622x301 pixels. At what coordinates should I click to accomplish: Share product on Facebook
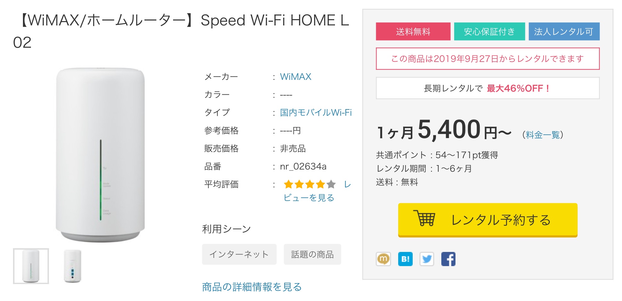point(448,259)
